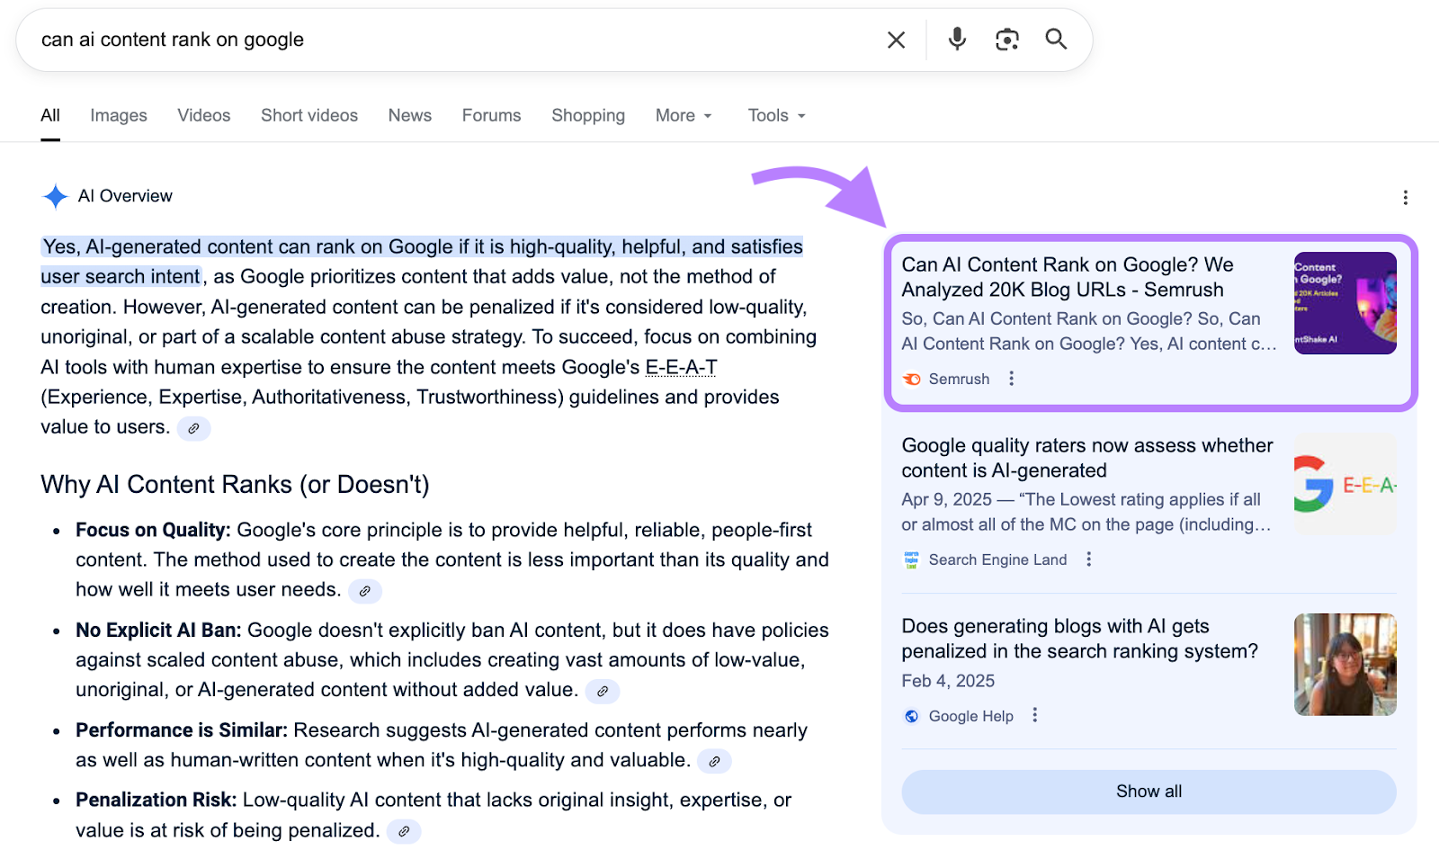Open the Tools dropdown
This screenshot has height=859, width=1439.
click(774, 115)
